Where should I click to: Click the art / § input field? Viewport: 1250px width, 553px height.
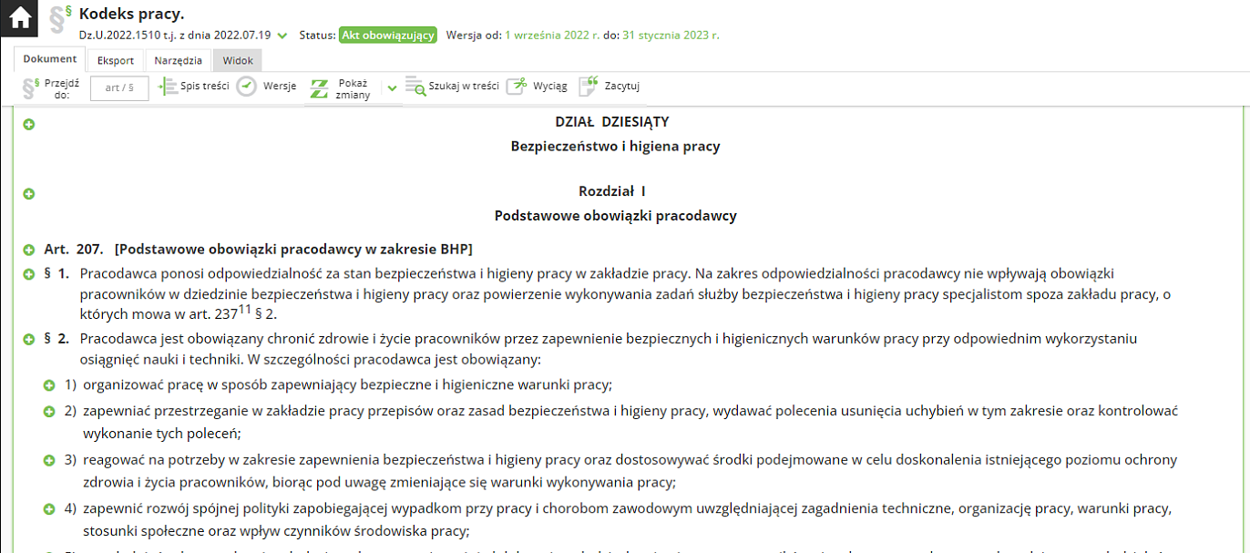[119, 87]
